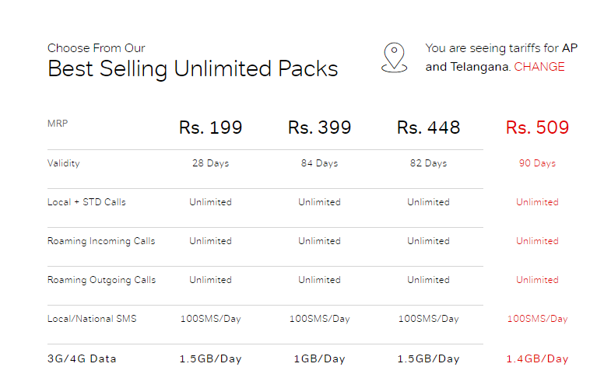Click the red CHANGE link

[x=539, y=67]
